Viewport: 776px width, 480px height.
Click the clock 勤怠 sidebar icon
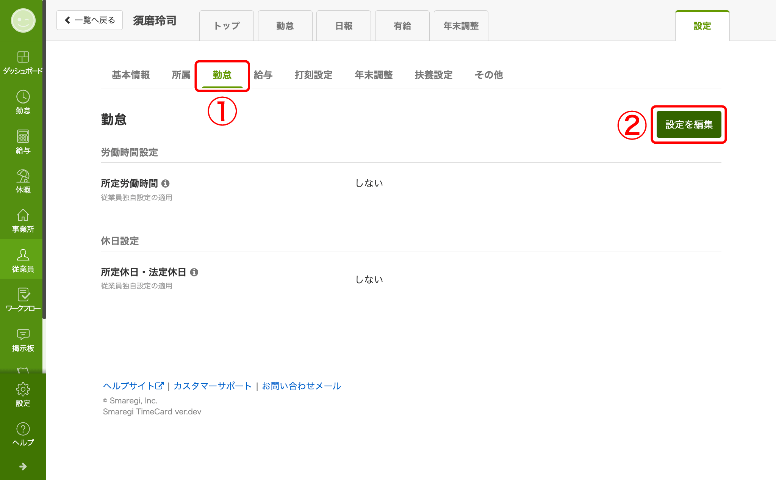[x=23, y=97]
